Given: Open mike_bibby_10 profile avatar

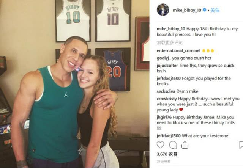Looking at the screenshot, I should coord(163,10).
